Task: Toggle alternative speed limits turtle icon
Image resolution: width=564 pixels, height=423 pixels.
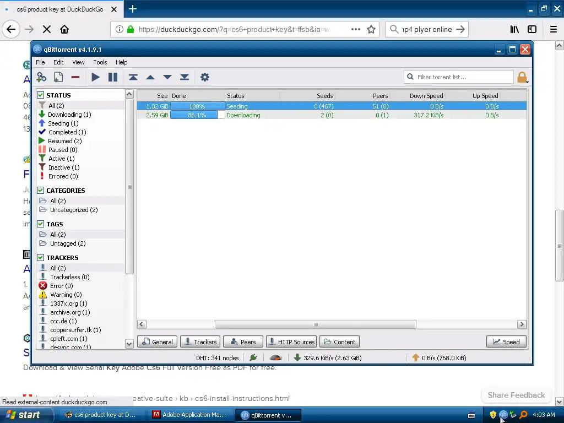Action: coord(275,357)
